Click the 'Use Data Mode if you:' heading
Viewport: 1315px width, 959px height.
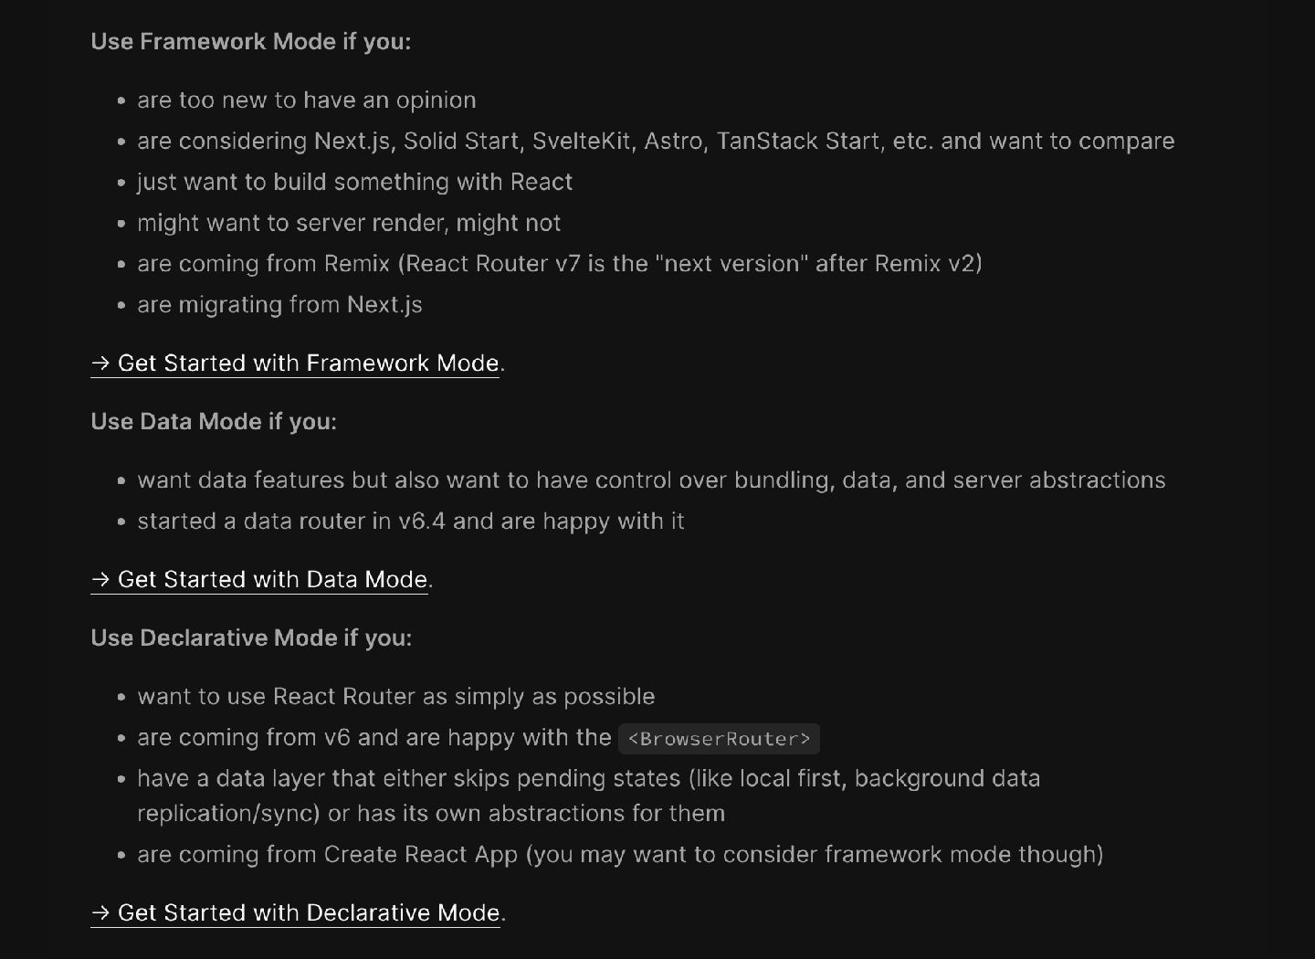pyautogui.click(x=214, y=422)
